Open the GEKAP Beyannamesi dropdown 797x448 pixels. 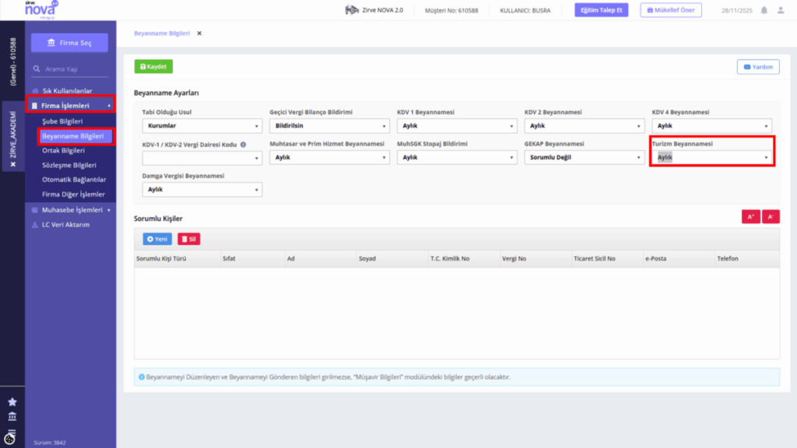(x=584, y=157)
